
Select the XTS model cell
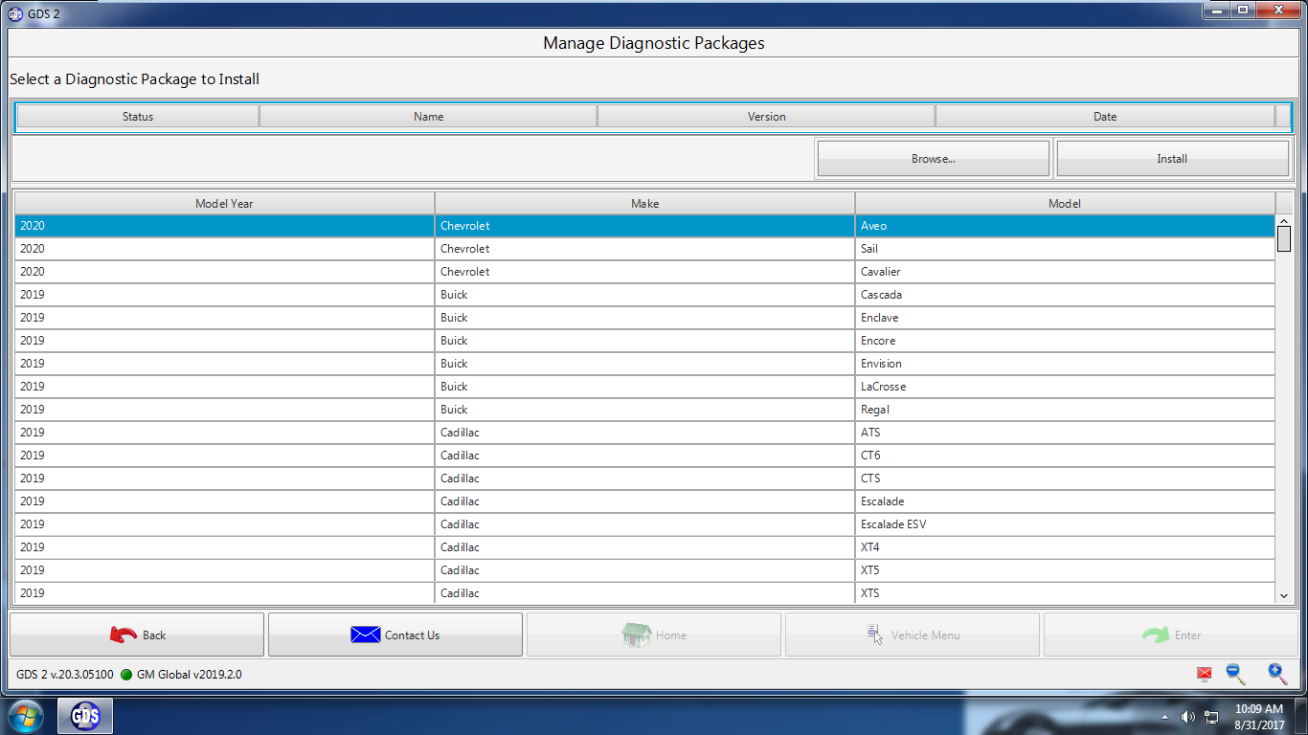1065,593
